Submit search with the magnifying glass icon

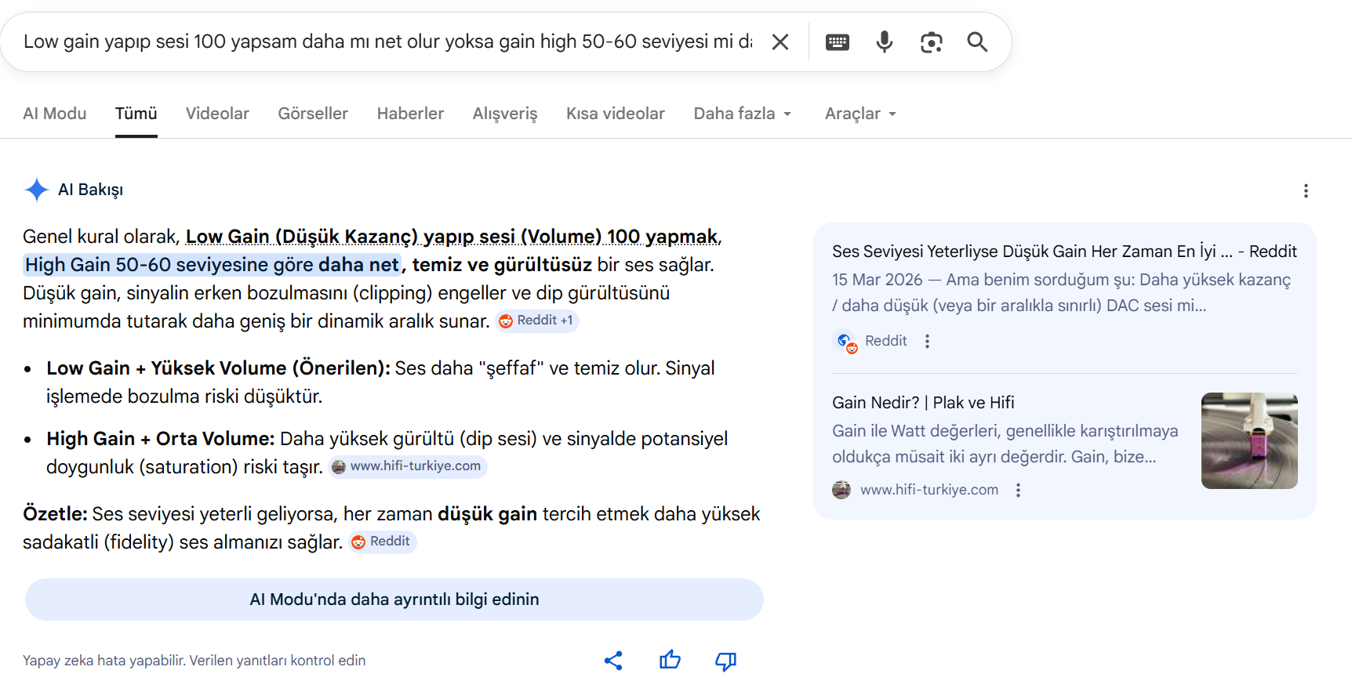pos(977,42)
